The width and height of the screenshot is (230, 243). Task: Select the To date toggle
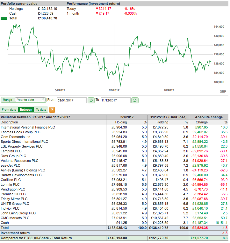[x=41, y=109]
